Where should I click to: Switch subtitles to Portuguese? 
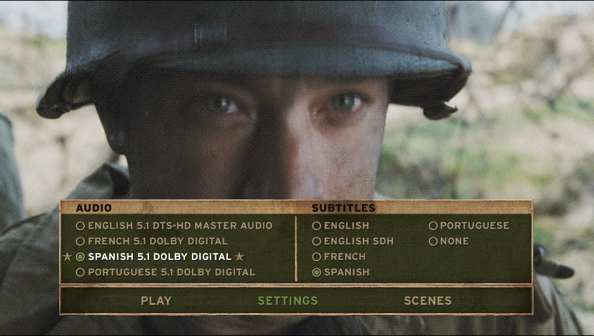point(433,226)
